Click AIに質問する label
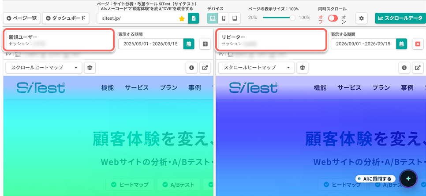Image resolution: width=426 pixels, height=196 pixels. click(x=375, y=179)
